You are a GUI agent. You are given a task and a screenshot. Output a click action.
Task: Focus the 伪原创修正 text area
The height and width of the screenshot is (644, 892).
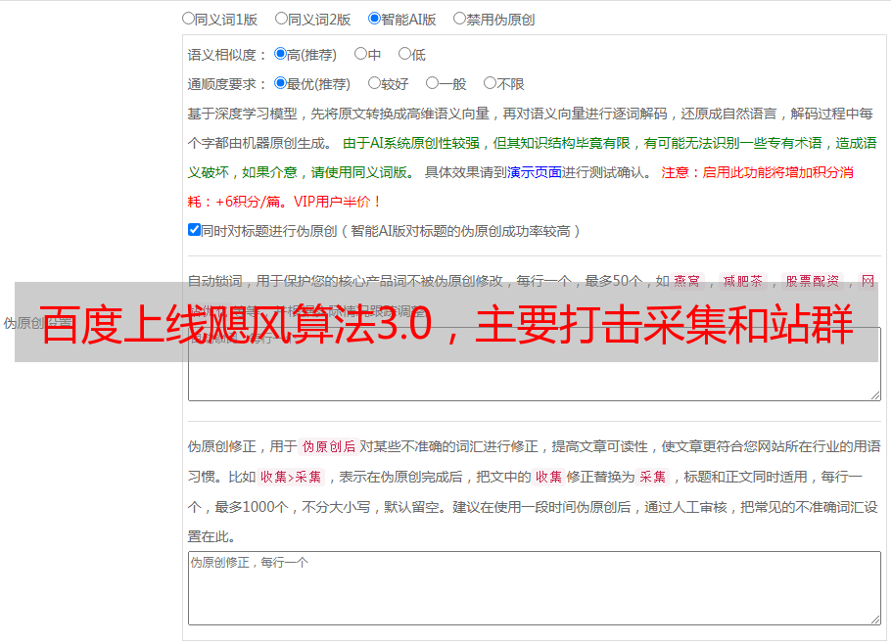coord(534,587)
